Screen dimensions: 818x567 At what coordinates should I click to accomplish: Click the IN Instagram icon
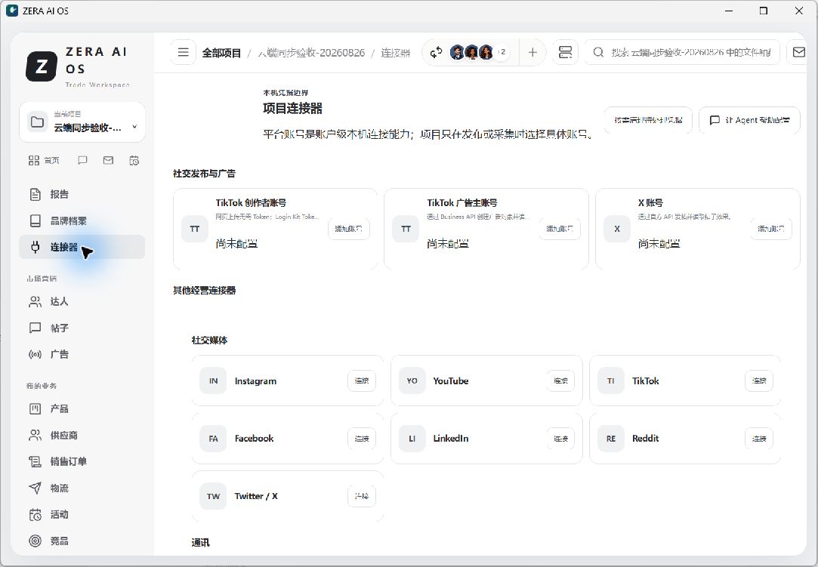pos(213,381)
